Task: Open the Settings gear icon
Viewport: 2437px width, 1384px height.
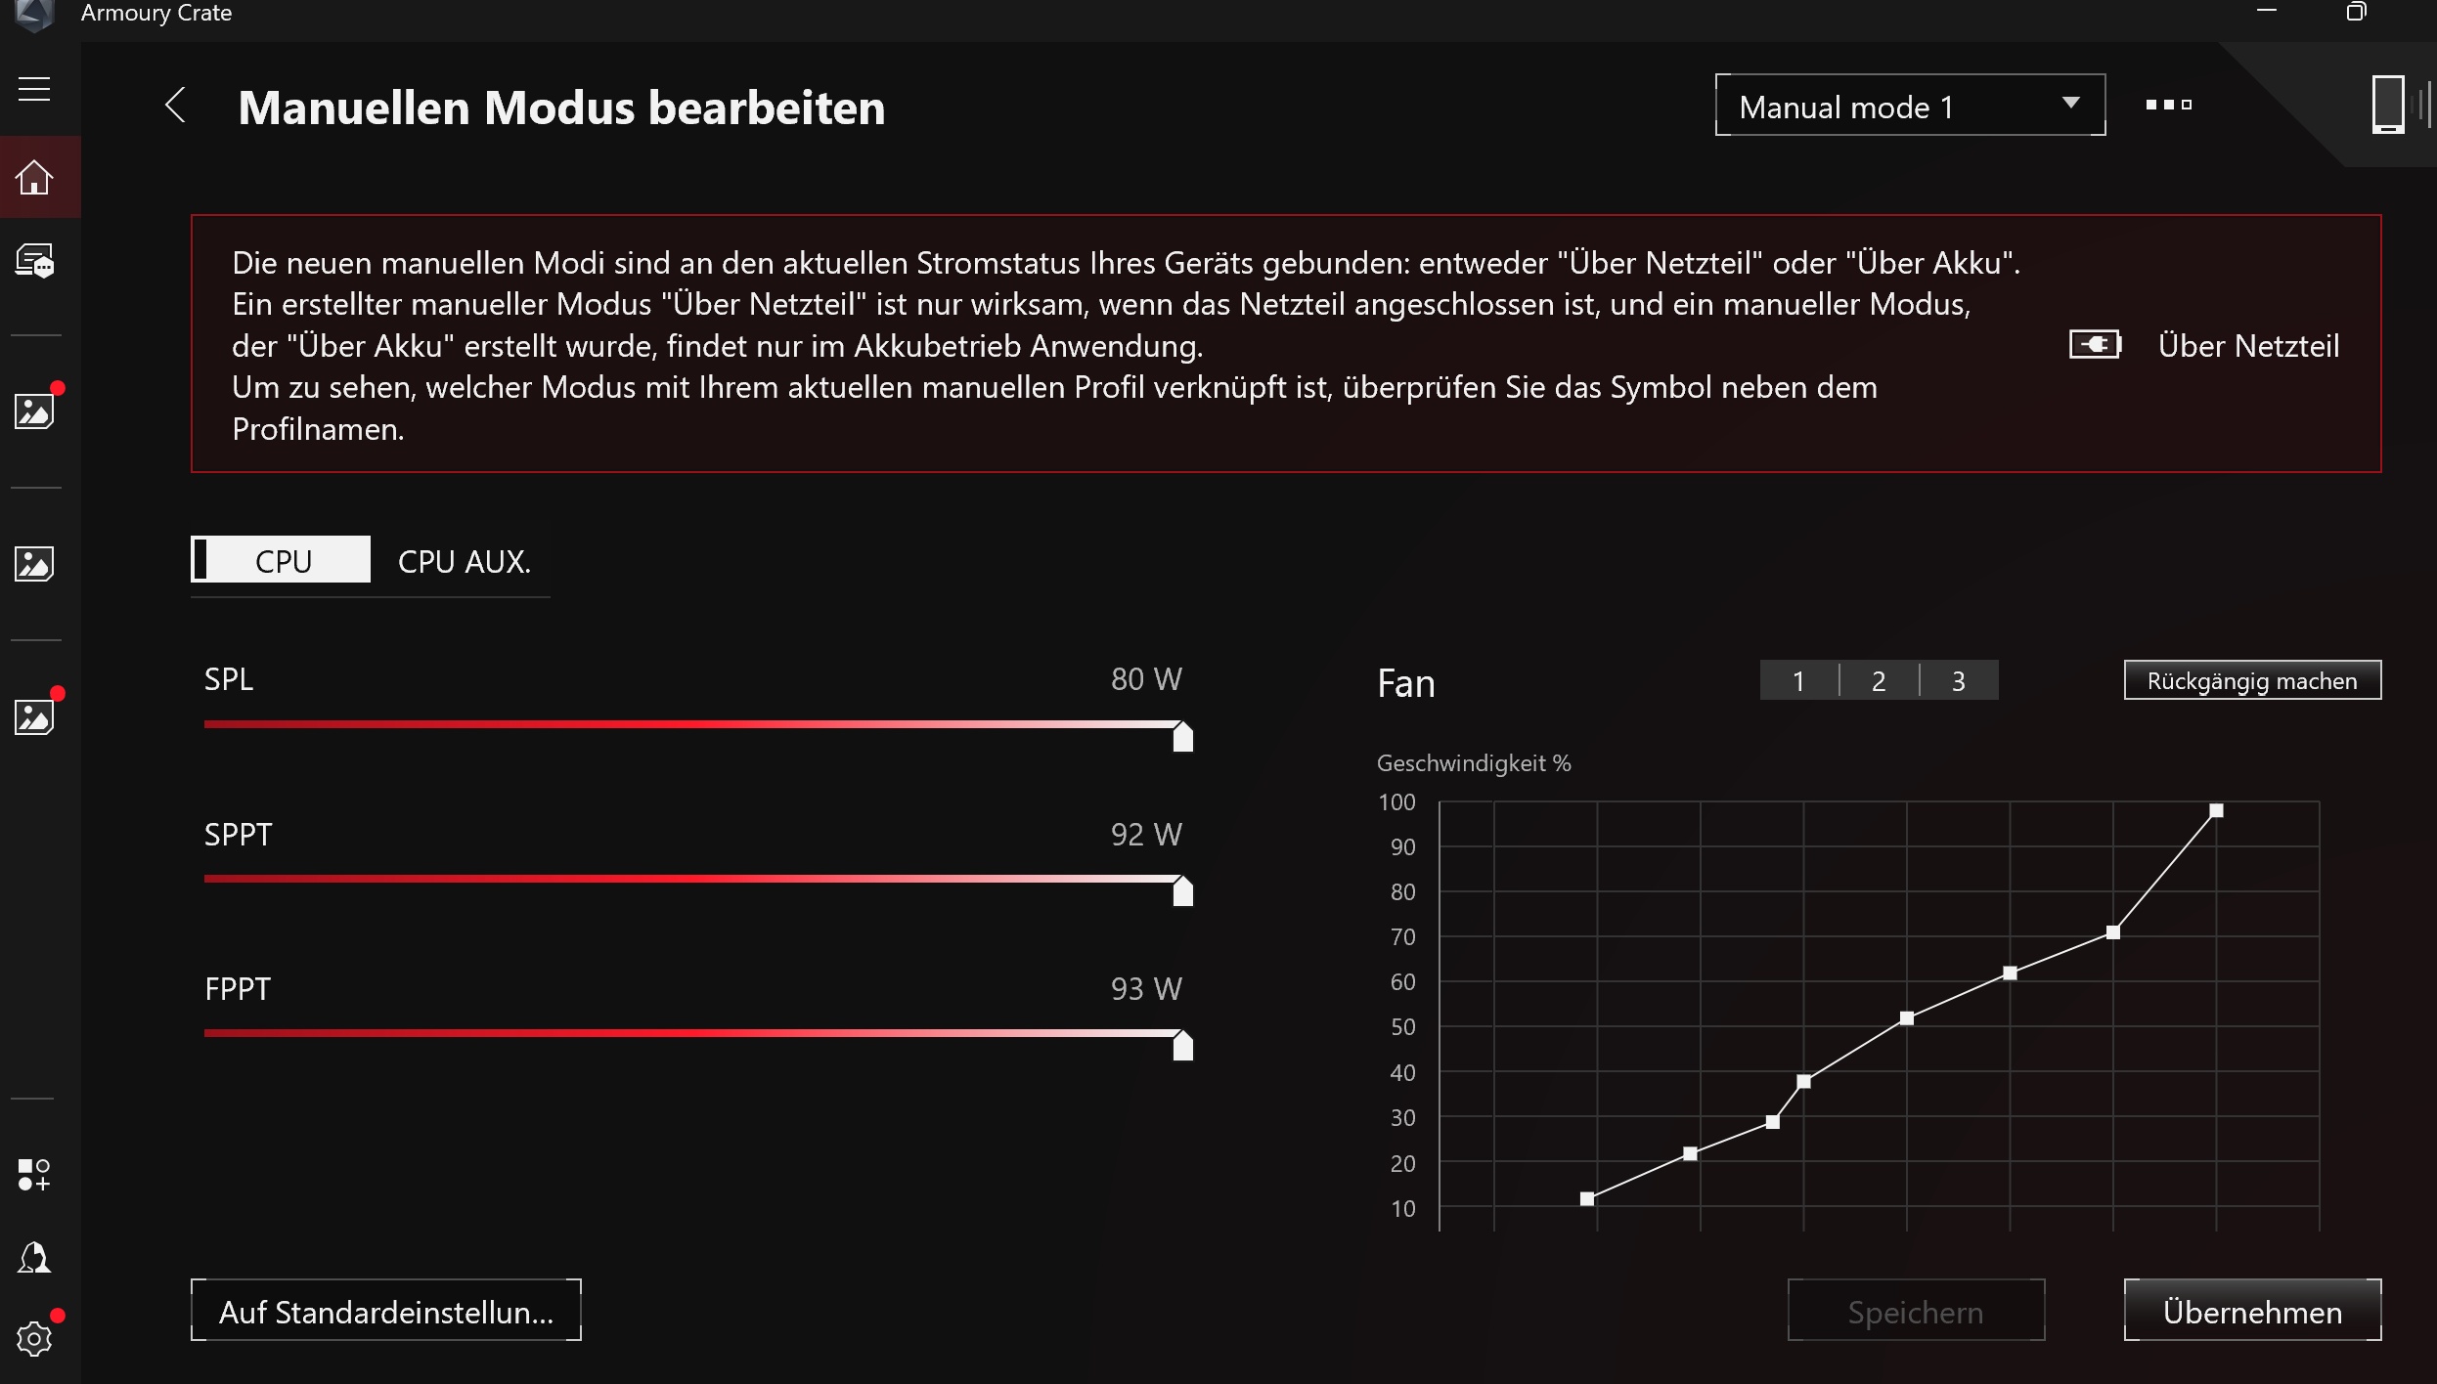Action: [34, 1339]
